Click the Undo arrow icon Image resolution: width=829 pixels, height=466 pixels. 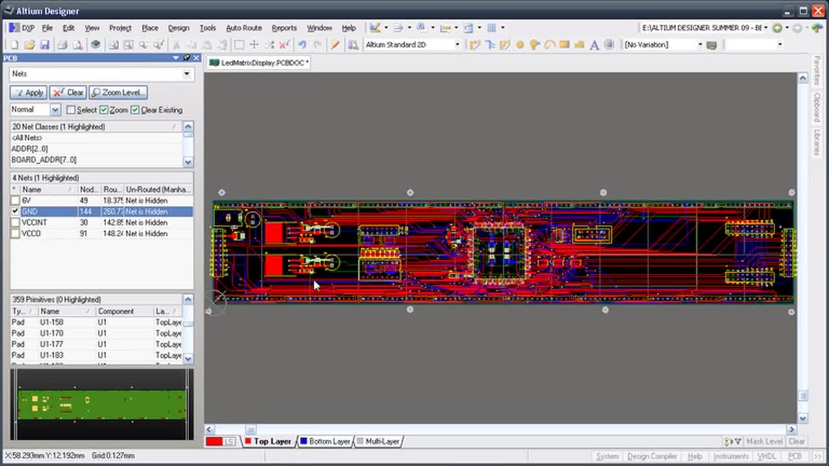point(302,45)
